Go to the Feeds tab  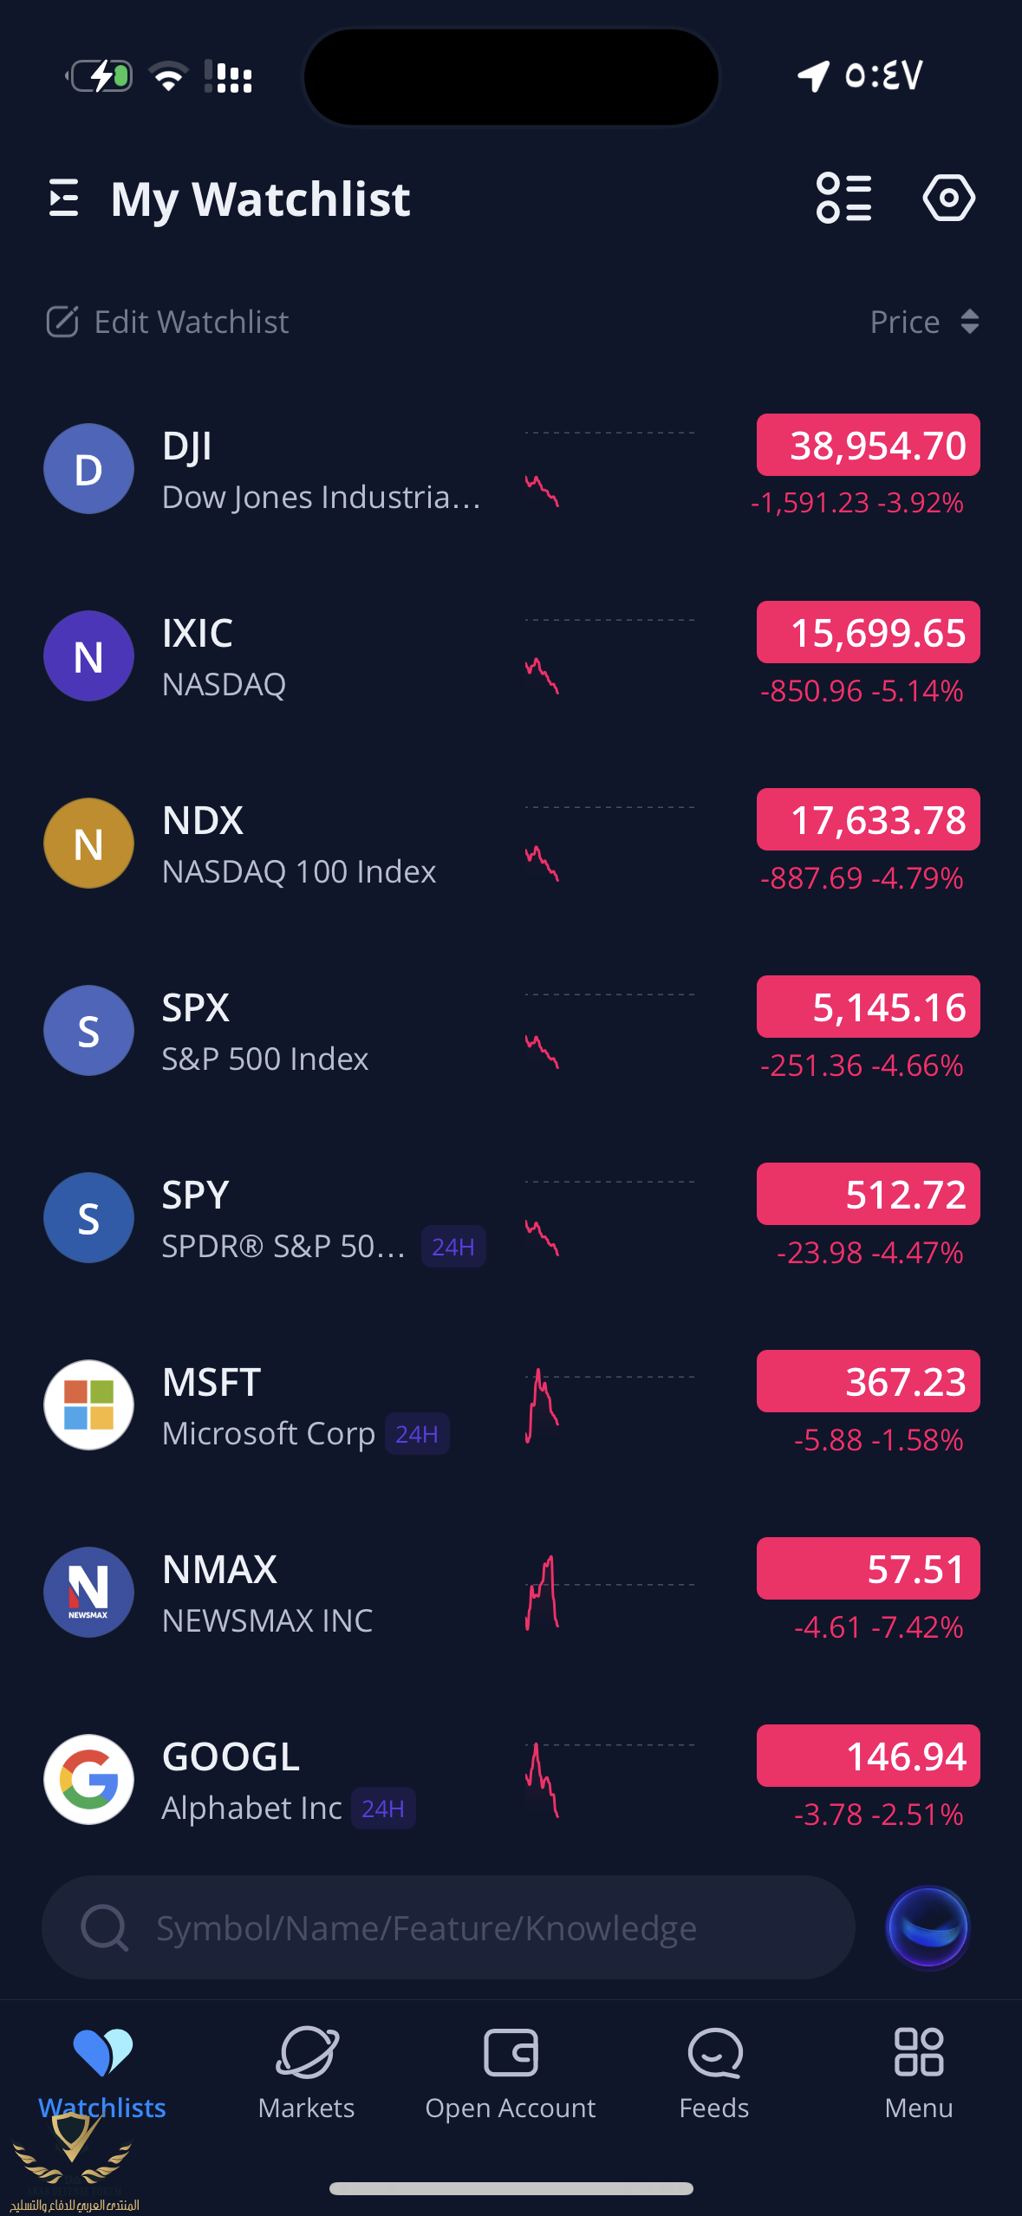[x=713, y=2072]
